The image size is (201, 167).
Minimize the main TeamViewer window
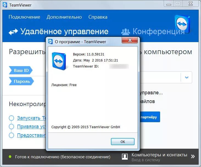[169, 4]
